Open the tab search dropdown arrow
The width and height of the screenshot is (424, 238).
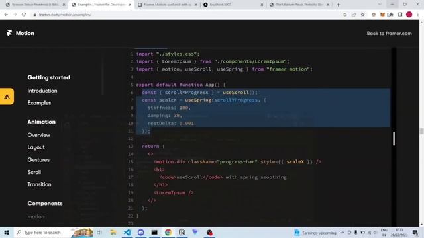tap(380, 5)
